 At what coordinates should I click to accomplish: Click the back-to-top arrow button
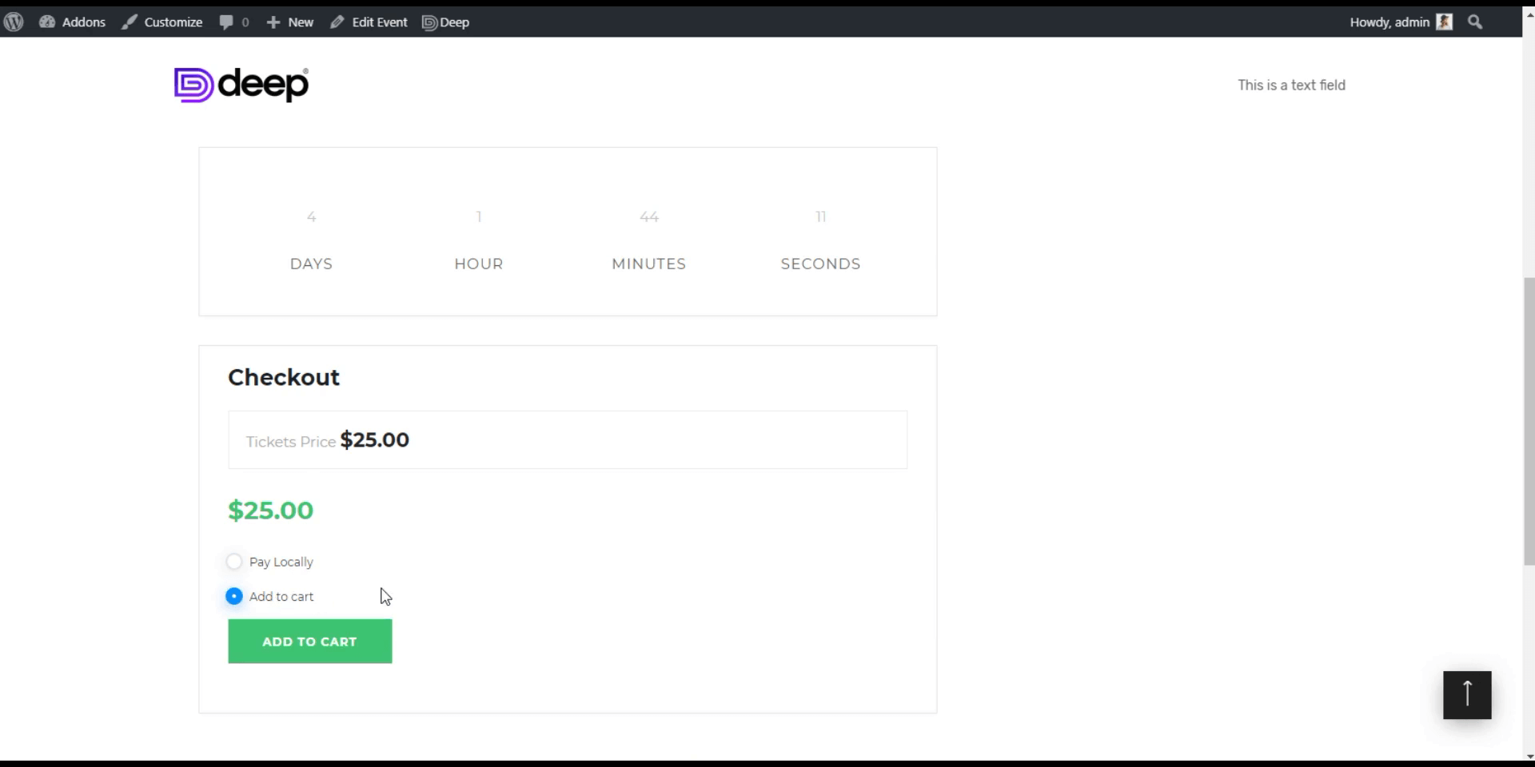coord(1467,695)
